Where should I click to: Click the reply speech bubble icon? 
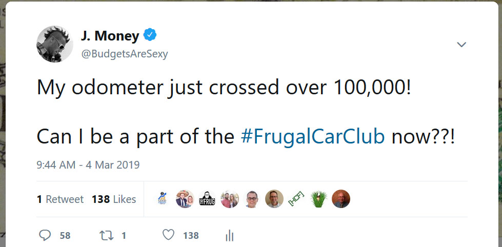point(46,235)
